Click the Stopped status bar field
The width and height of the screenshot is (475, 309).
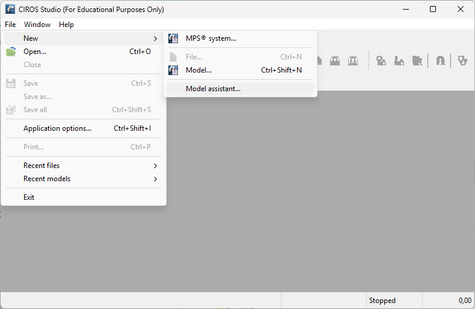[394, 301]
